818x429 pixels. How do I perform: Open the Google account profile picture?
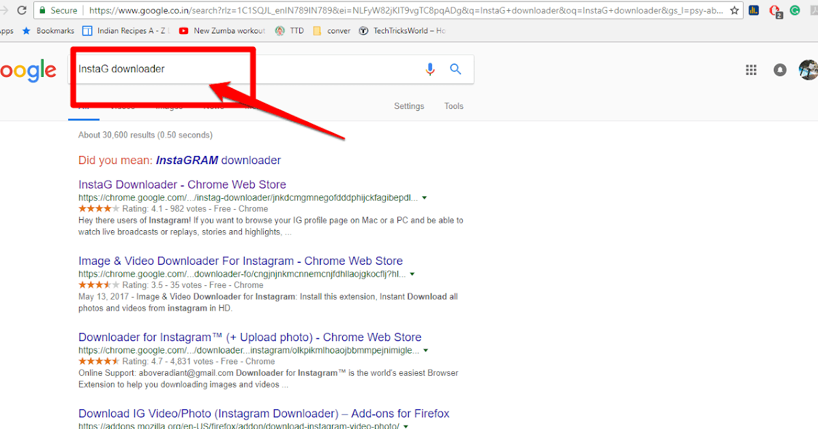click(808, 69)
